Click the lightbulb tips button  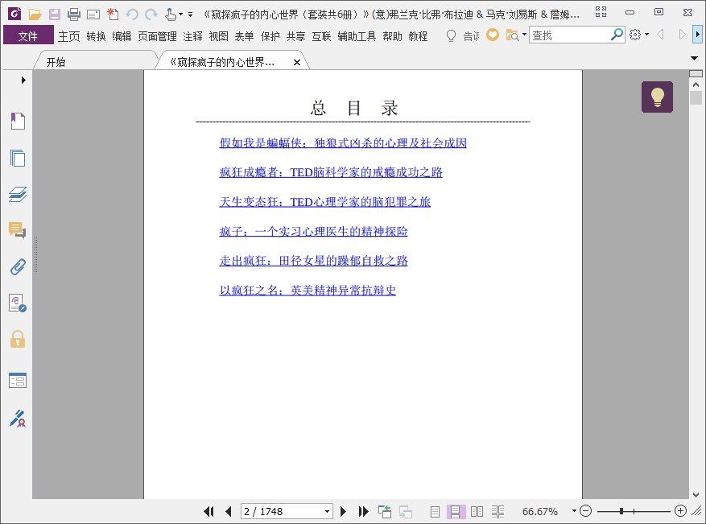[657, 97]
